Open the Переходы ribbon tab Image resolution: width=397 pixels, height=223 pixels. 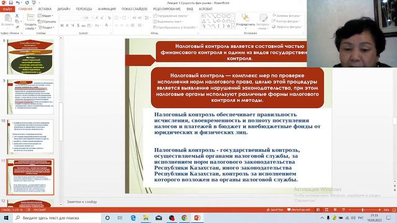tap(84, 9)
